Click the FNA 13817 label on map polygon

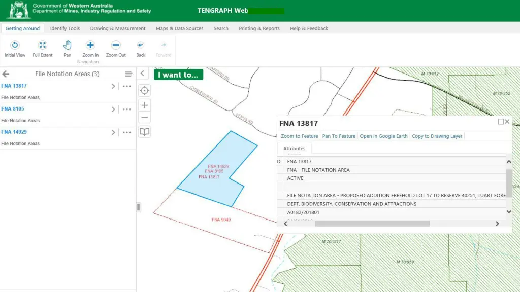(x=209, y=177)
